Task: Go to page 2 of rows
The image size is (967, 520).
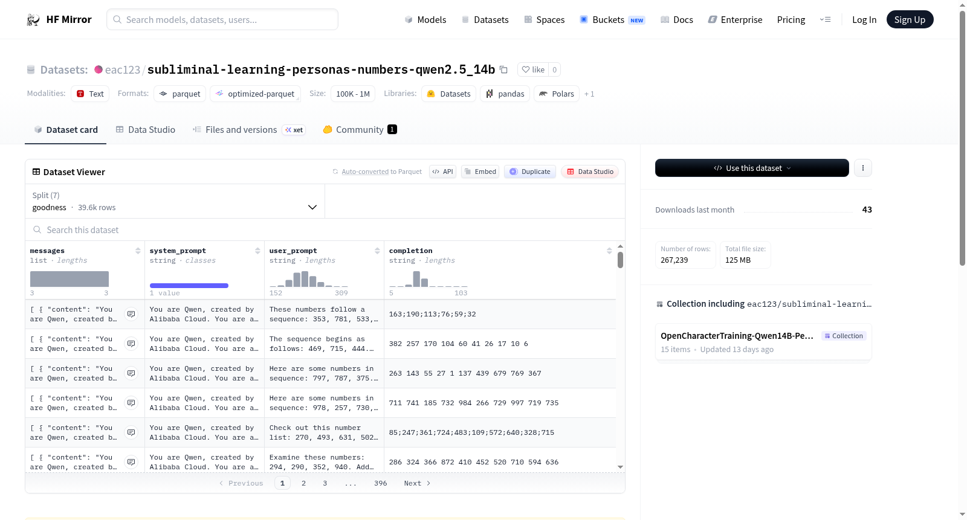Action: (303, 483)
